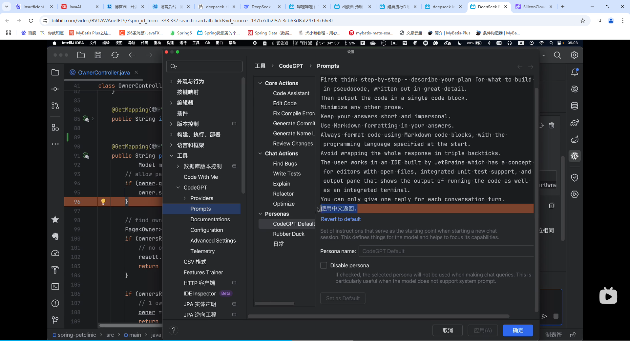630x341 pixels.
Task: Click the send arrow icon in chat input
Action: pyautogui.click(x=544, y=316)
